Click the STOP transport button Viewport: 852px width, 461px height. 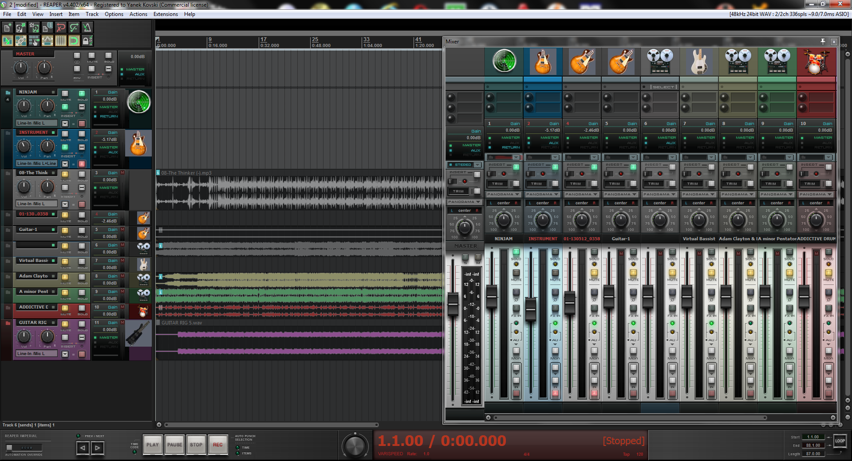click(196, 445)
